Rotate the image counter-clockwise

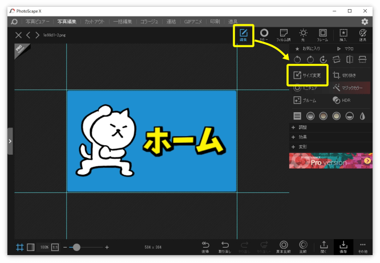point(297,59)
